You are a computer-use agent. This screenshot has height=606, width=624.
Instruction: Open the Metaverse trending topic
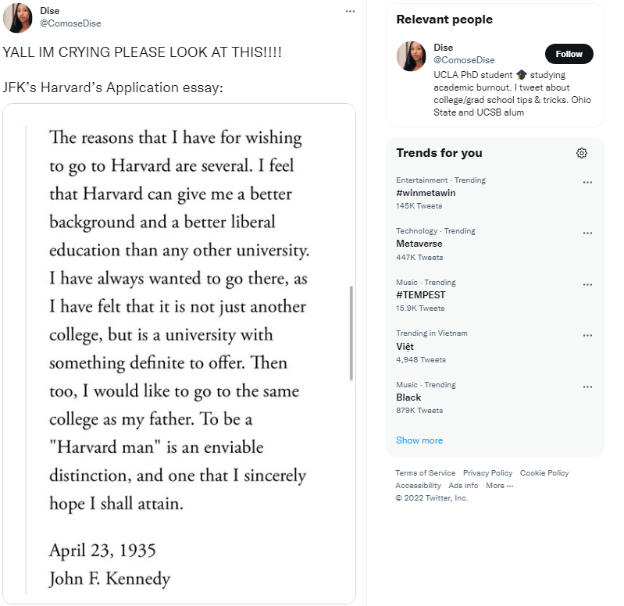(x=419, y=244)
